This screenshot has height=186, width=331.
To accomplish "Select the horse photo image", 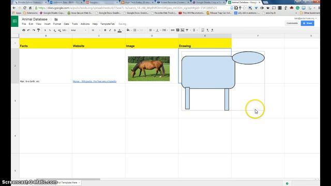I will click(x=149, y=69).
